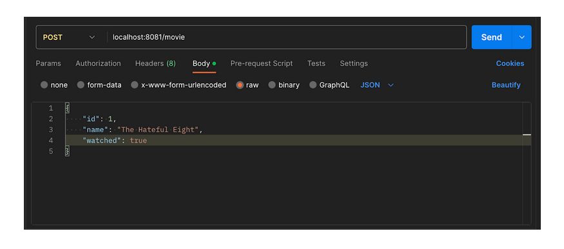Click the editor scrollbar minimap marker
This screenshot has width=564, height=249.
(527, 135)
